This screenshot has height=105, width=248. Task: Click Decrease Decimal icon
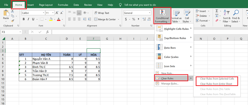pos(149,19)
